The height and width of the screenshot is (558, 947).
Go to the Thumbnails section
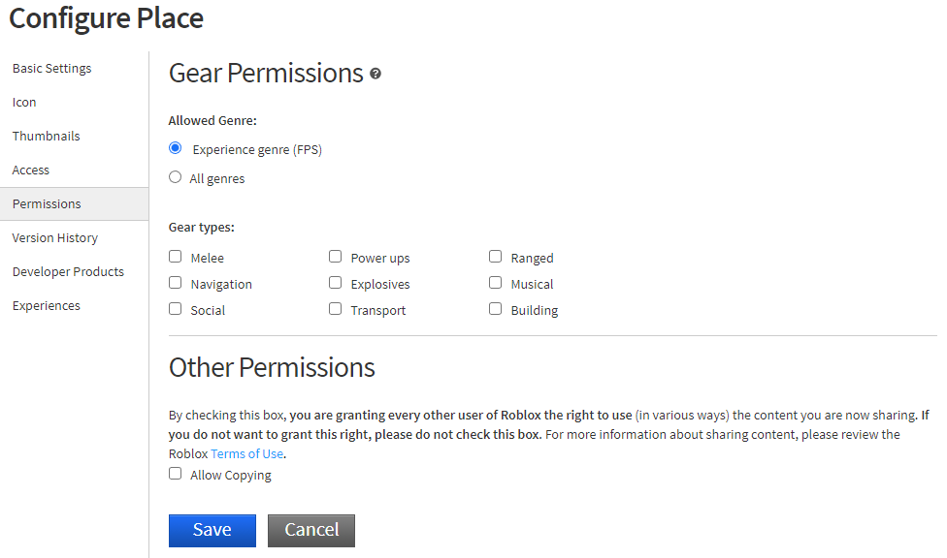(46, 137)
